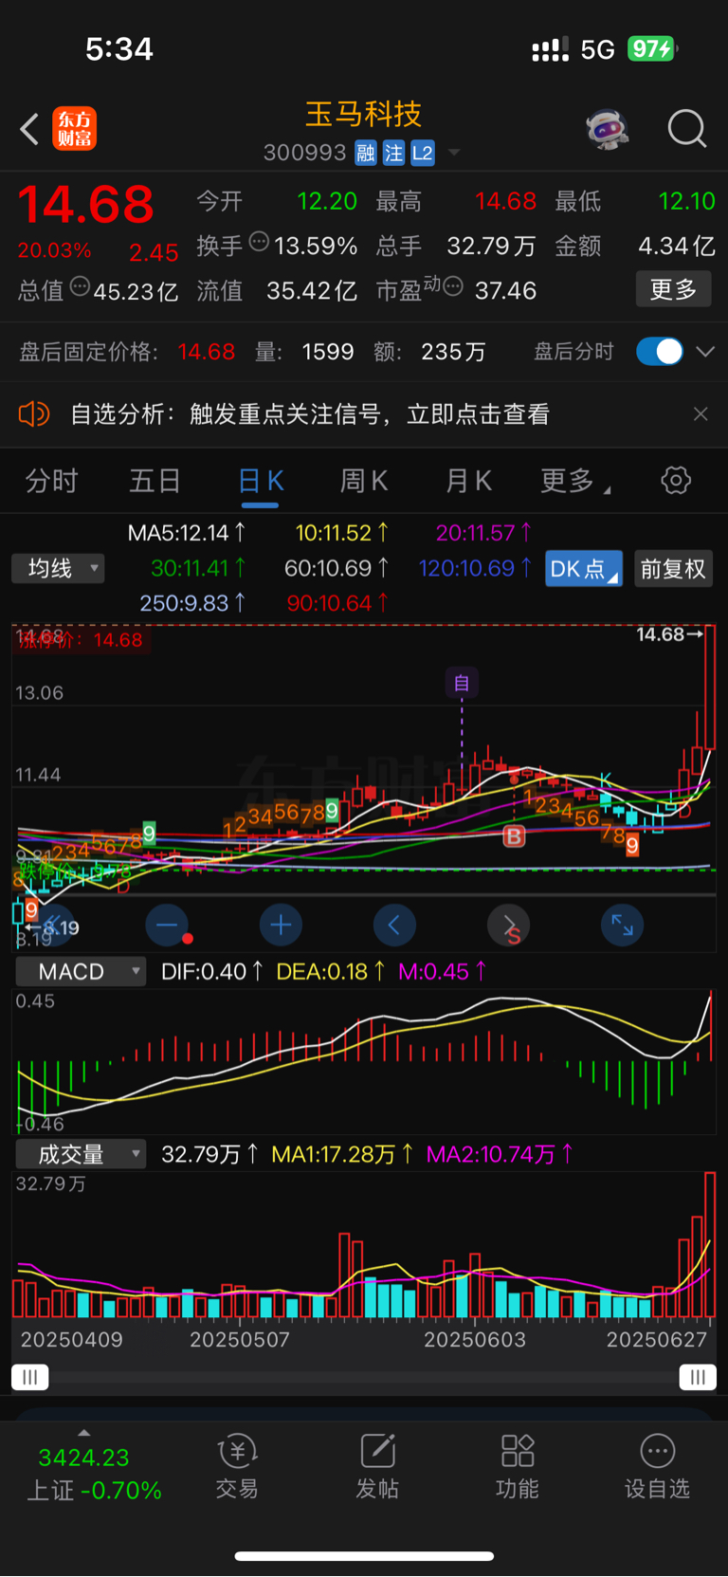
Task: Open the MACD indicator dropdown
Action: [x=82, y=971]
